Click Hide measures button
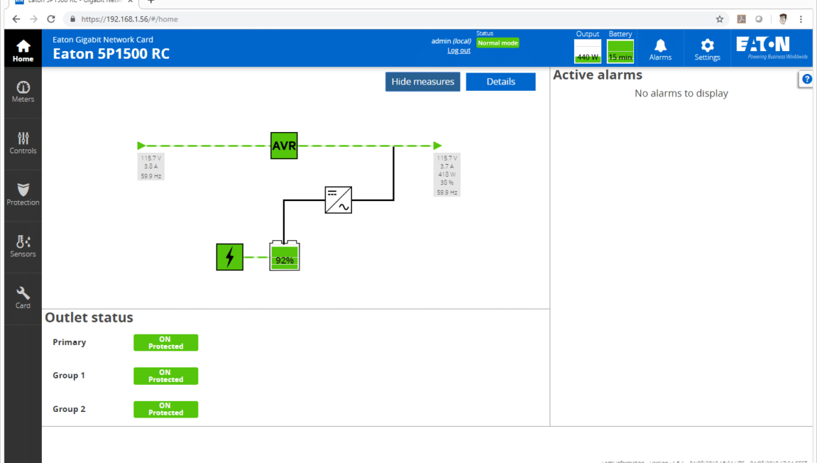This screenshot has width=817, height=463. [x=422, y=82]
